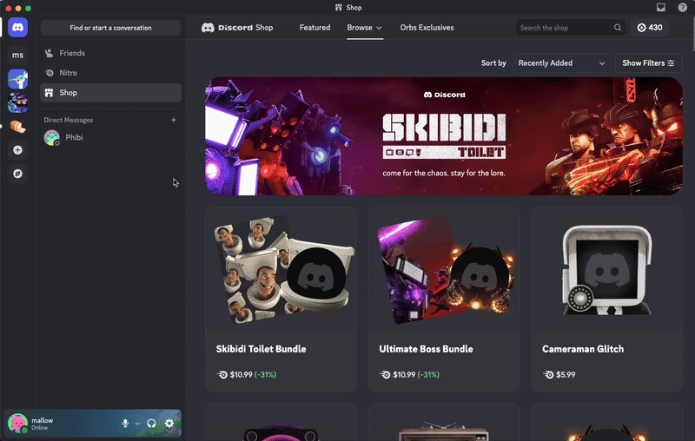Open User Settings gear icon
This screenshot has width=695, height=441.
pos(169,423)
